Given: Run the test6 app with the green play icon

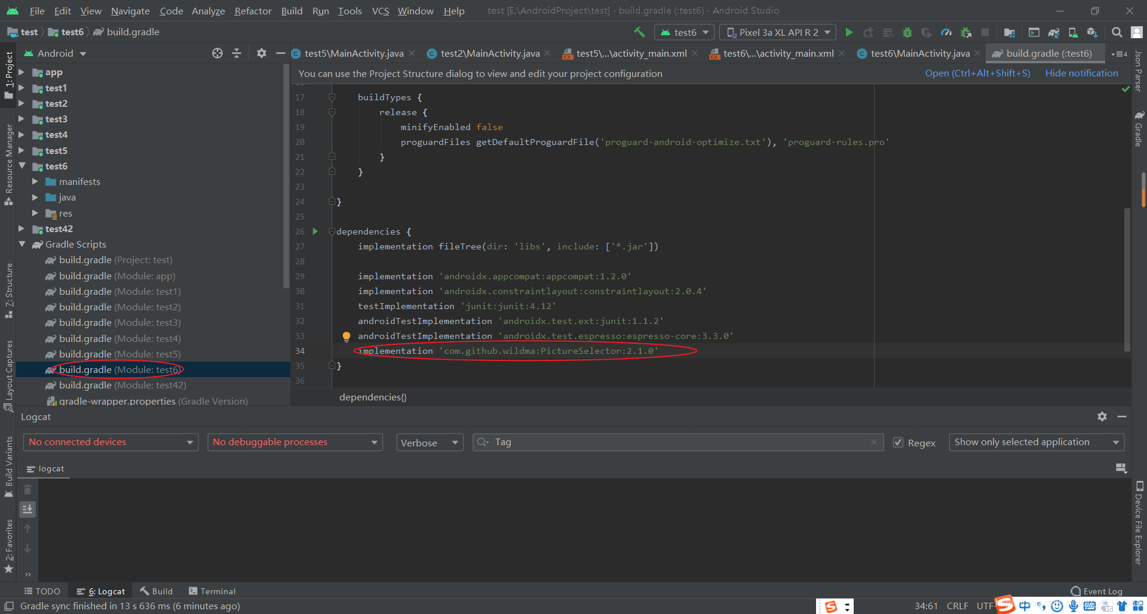Looking at the screenshot, I should point(849,32).
